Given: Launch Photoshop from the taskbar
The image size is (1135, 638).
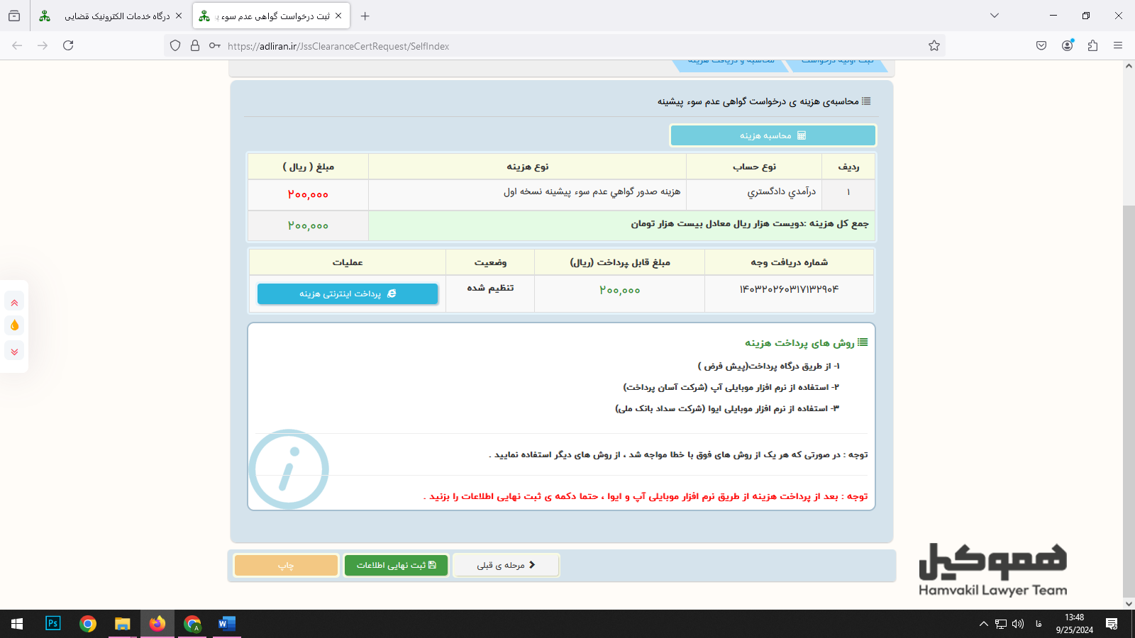Looking at the screenshot, I should pos(53,624).
